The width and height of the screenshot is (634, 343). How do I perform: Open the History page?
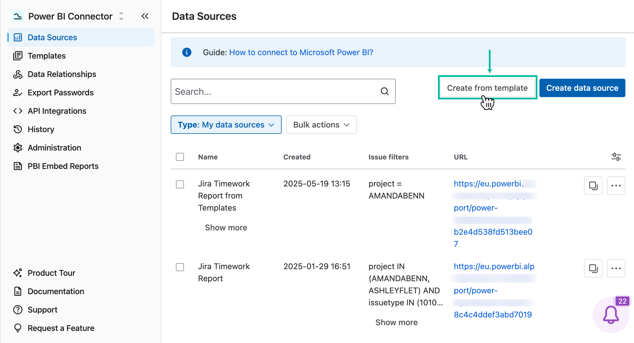81,129
